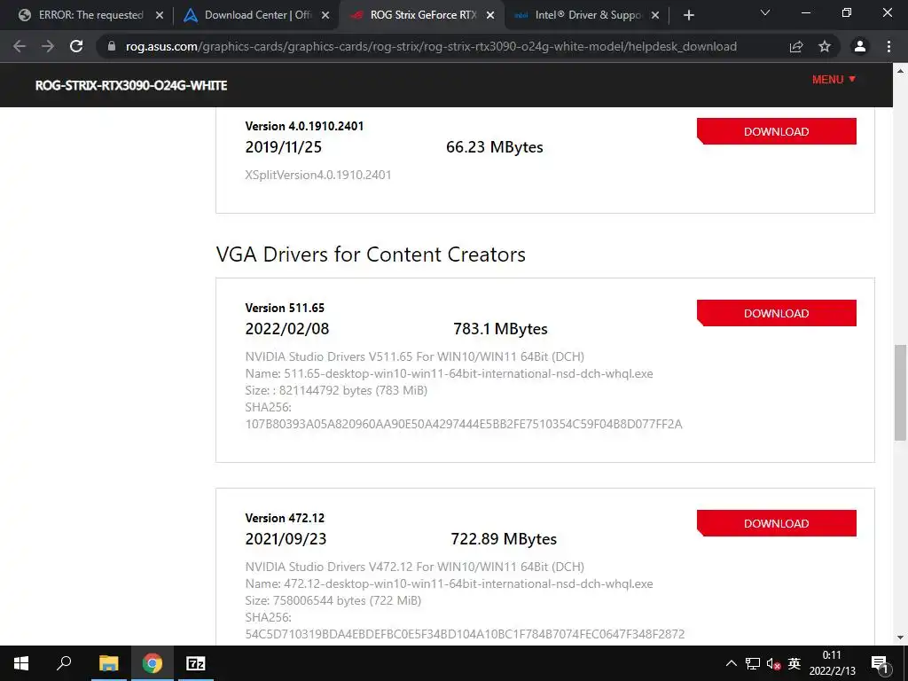Bookmark this page with the star
This screenshot has height=681, width=908.
pyautogui.click(x=825, y=46)
